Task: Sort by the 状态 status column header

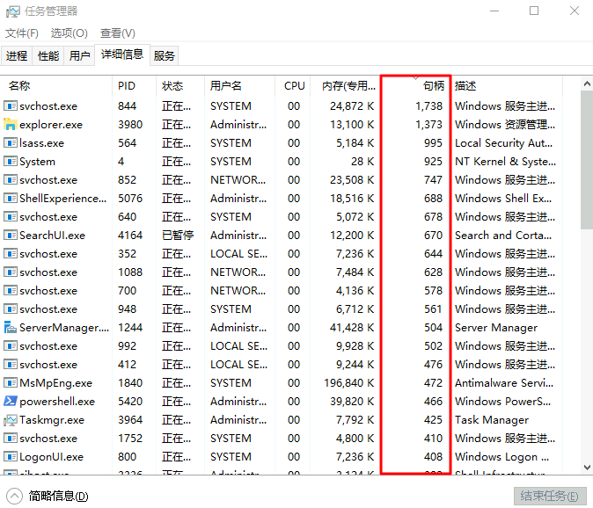Action: coord(180,86)
